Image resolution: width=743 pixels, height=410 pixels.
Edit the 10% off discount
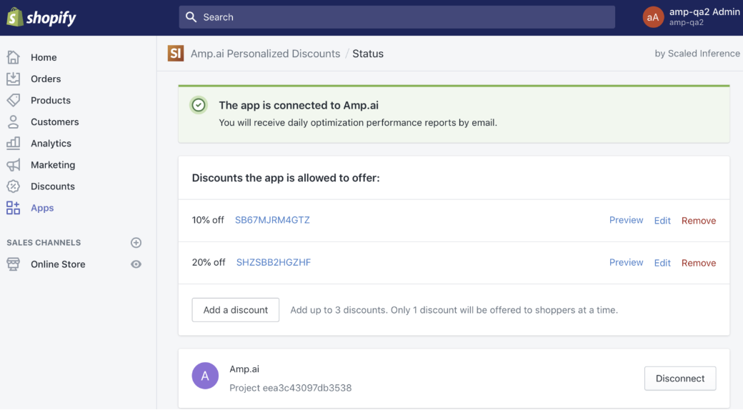coord(662,221)
